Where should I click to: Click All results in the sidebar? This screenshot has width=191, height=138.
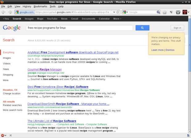point(9,101)
